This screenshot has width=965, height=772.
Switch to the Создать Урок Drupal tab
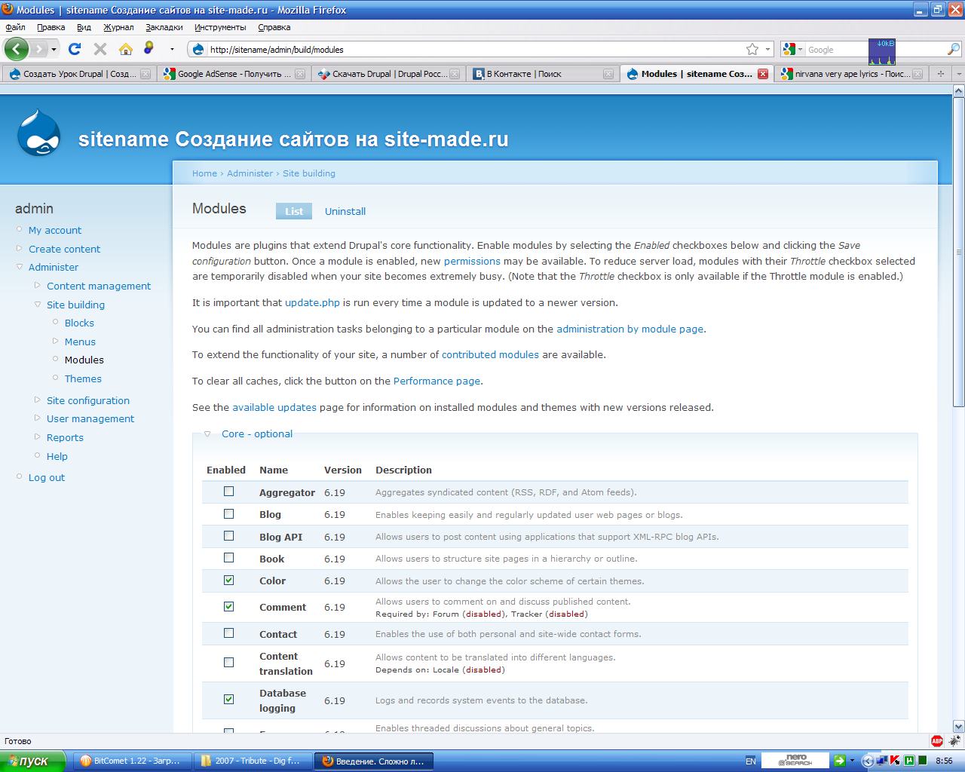pos(79,74)
